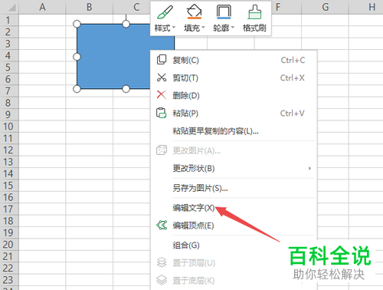Click the 更改图片 picture icon
The height and width of the screenshot is (290, 383).
(x=162, y=150)
